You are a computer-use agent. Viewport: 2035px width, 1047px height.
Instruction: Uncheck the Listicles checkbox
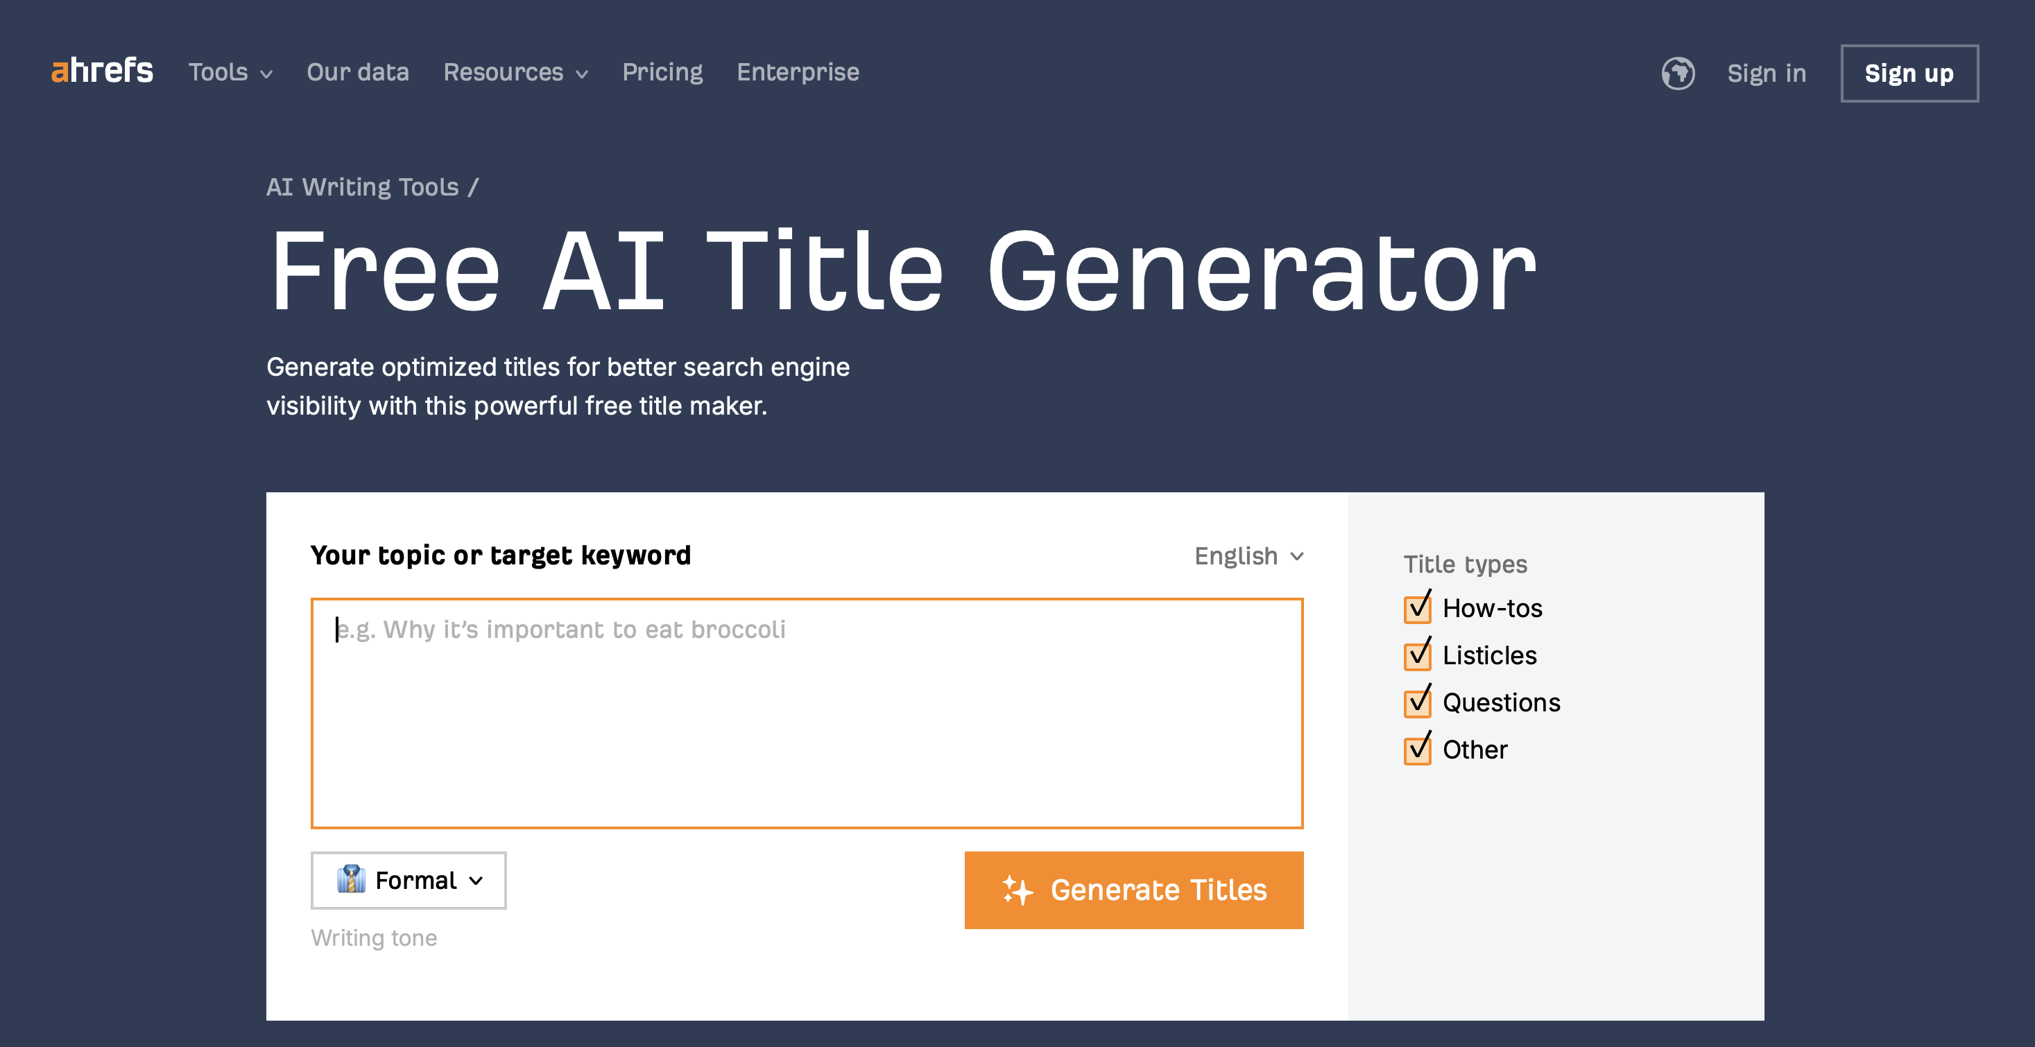click(x=1417, y=656)
